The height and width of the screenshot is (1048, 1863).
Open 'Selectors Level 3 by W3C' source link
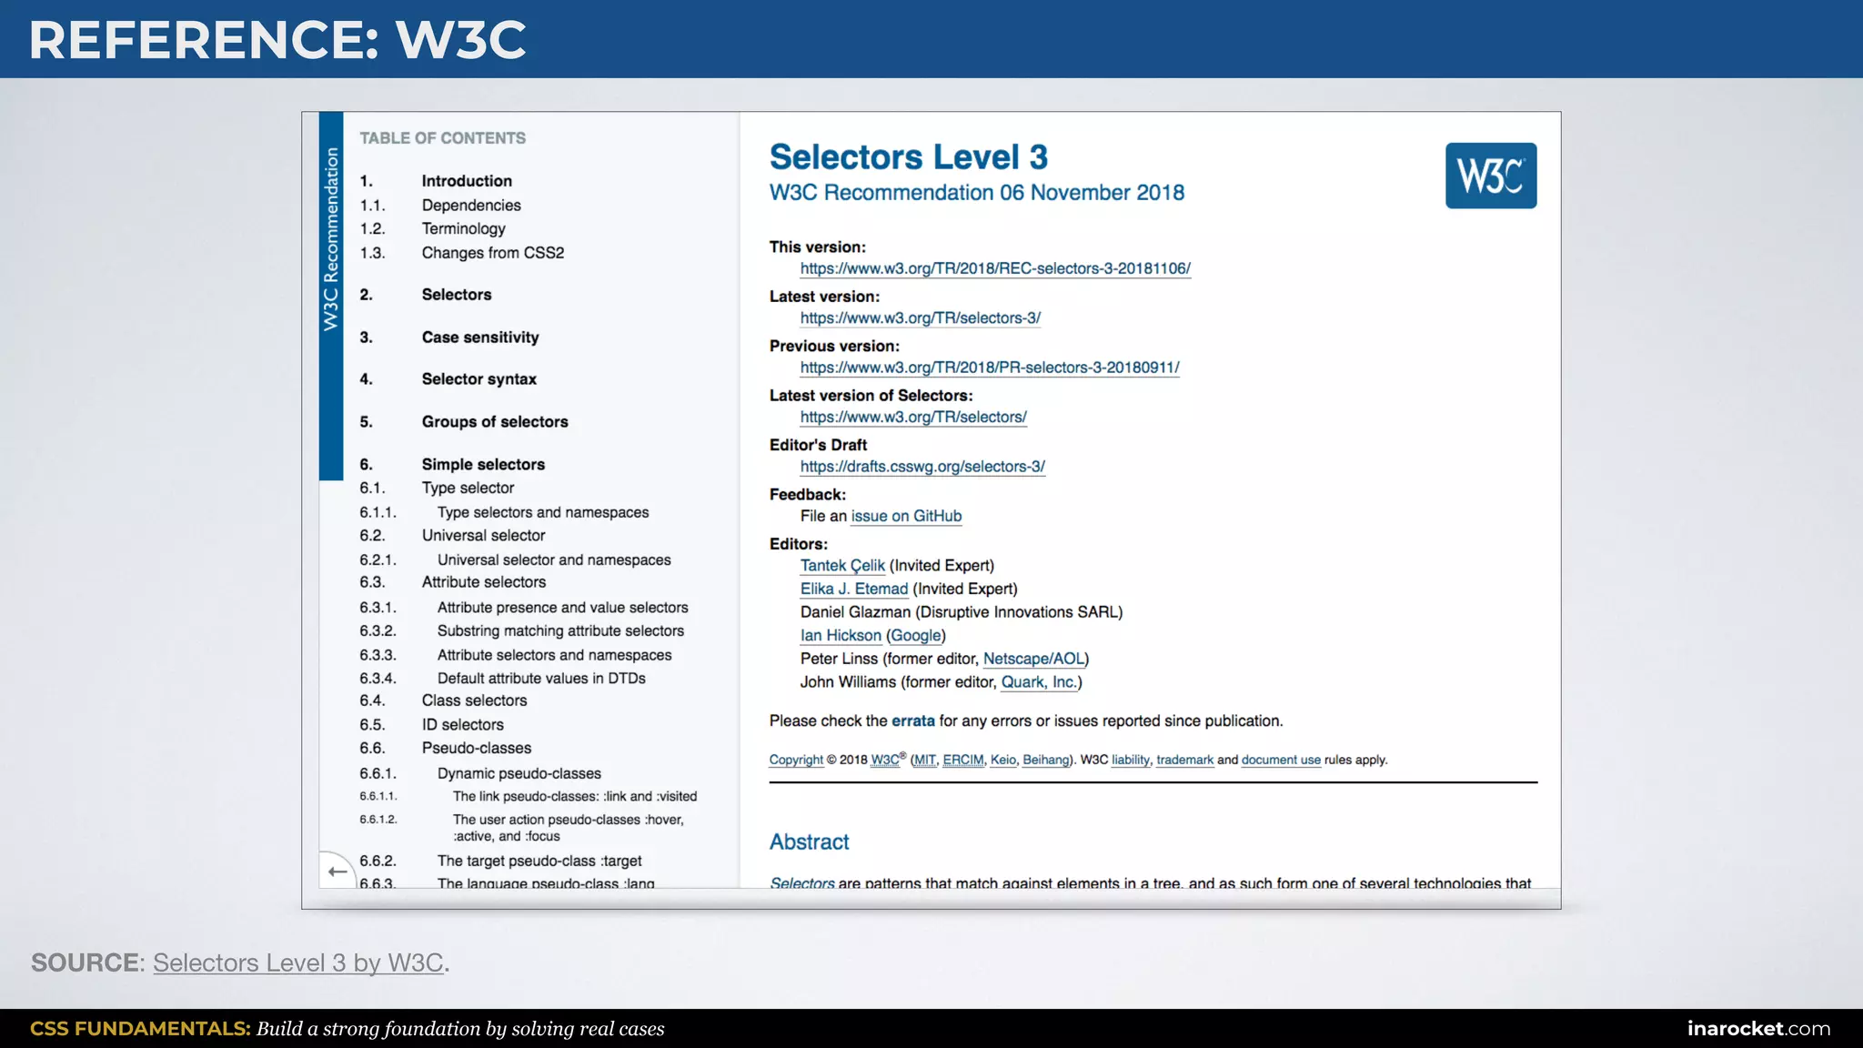coord(297,962)
